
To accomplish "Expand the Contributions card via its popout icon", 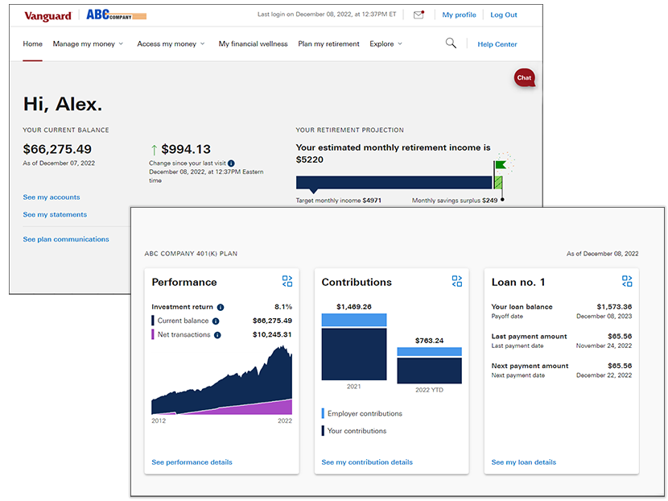I will [457, 281].
